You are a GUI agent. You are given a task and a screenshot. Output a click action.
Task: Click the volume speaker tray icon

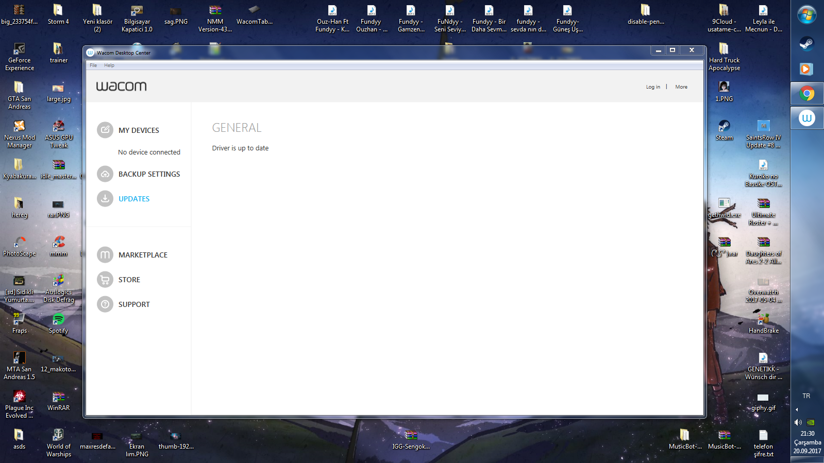point(798,422)
